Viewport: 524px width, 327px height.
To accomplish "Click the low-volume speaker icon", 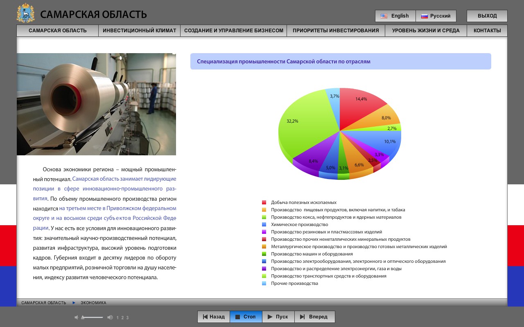I will (76, 318).
